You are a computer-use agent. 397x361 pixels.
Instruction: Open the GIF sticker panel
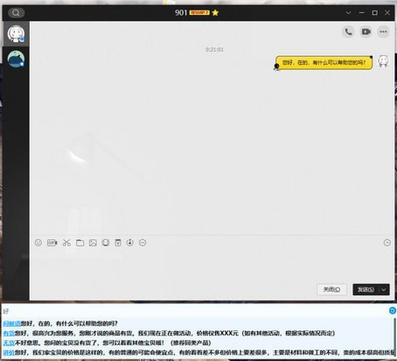[52, 243]
